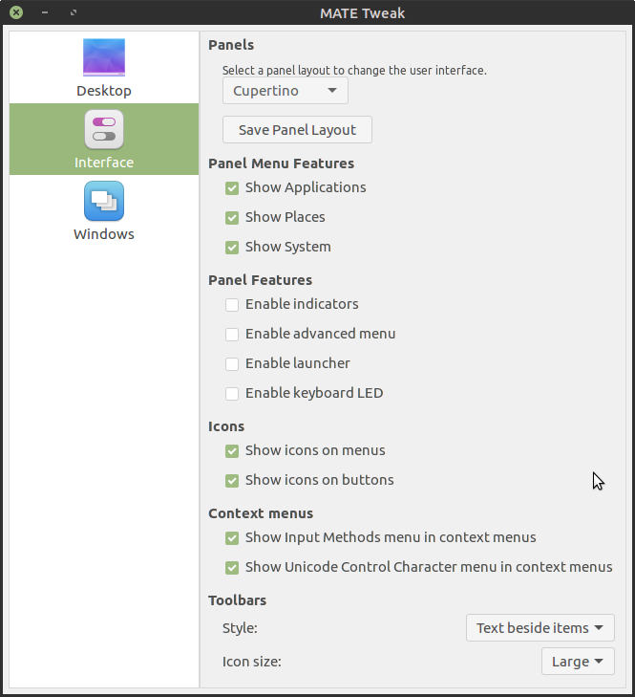Click the titlebar minimize icon
Screen dimensions: 635x697
45,12
